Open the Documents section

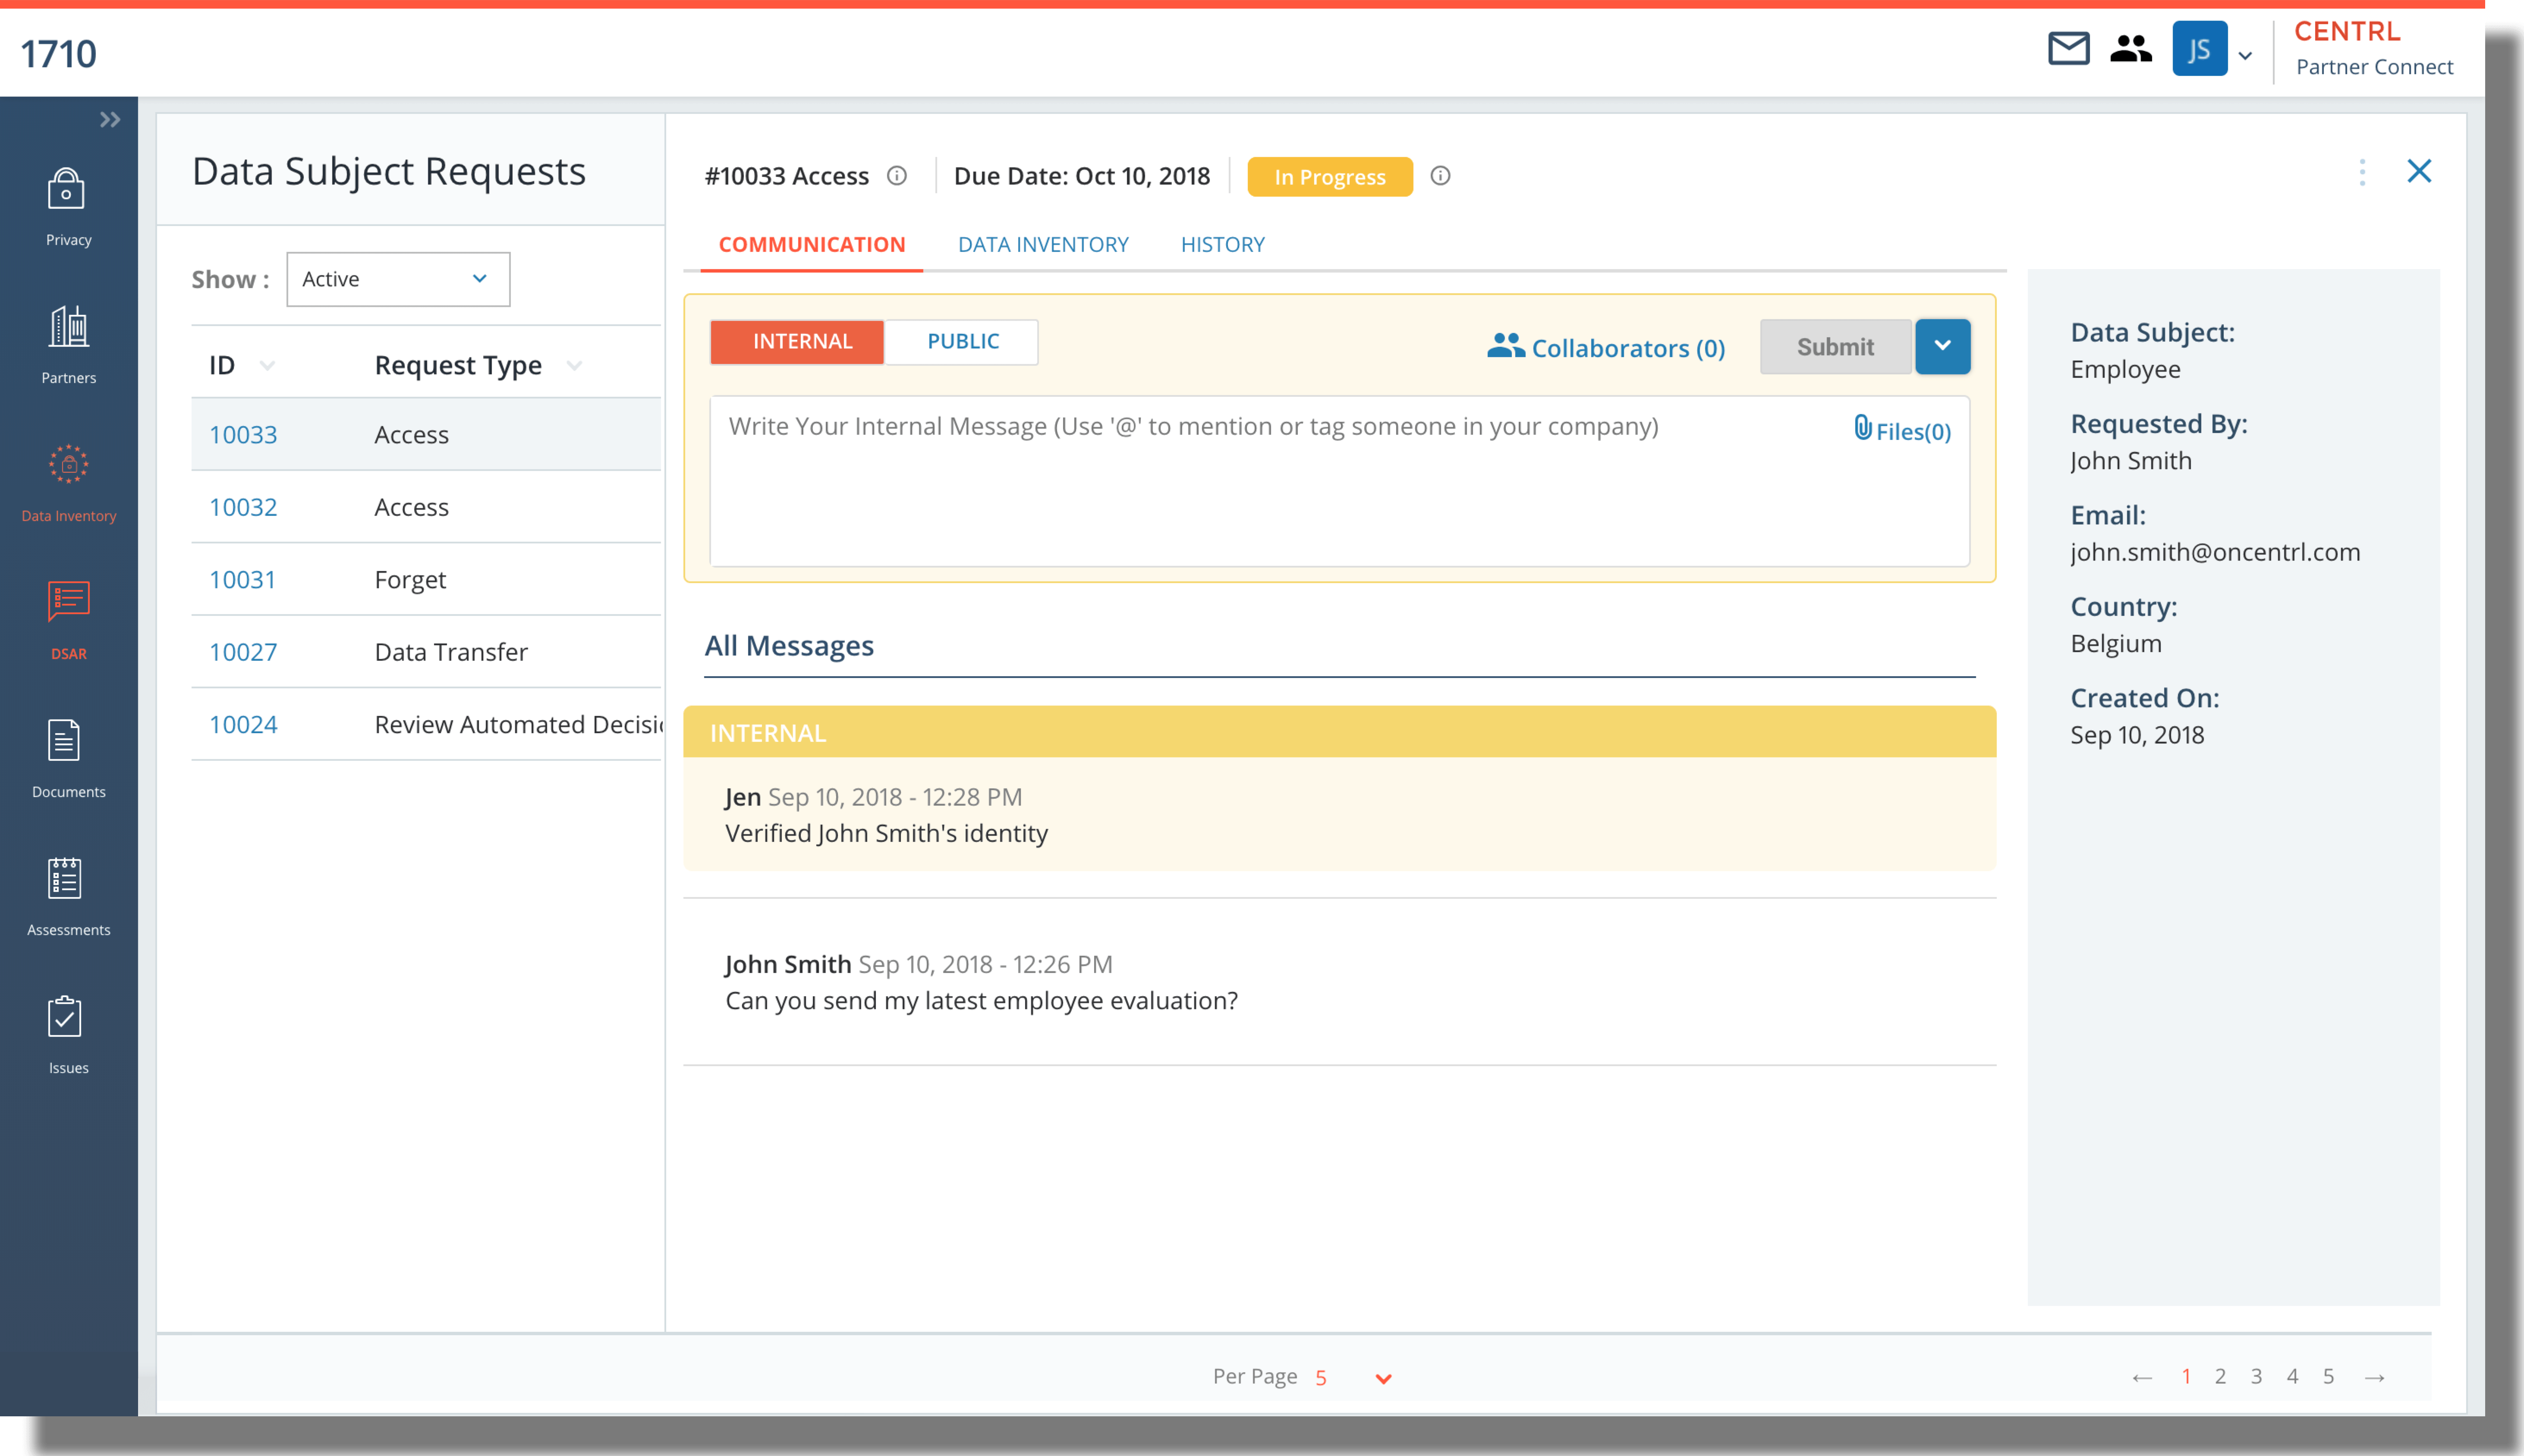pyautogui.click(x=68, y=760)
